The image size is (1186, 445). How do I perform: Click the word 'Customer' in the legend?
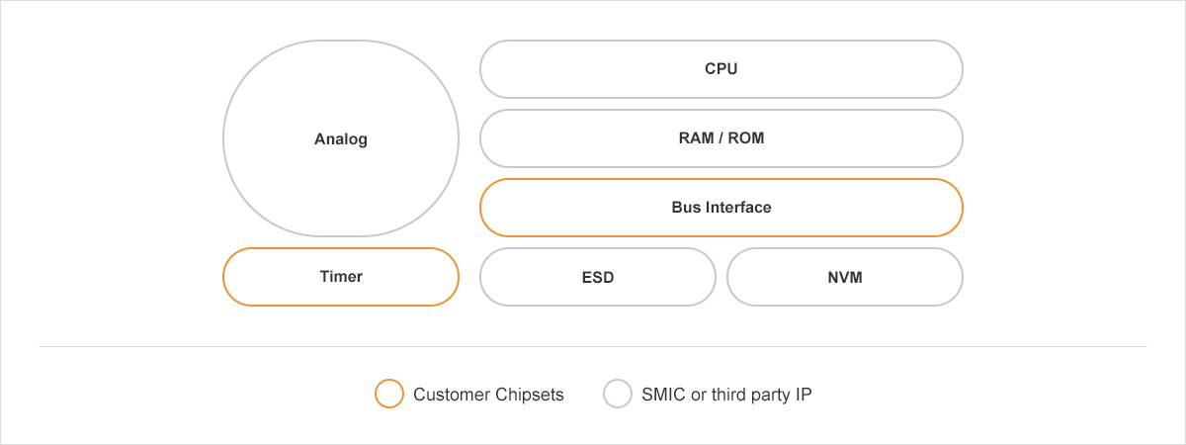coord(450,395)
